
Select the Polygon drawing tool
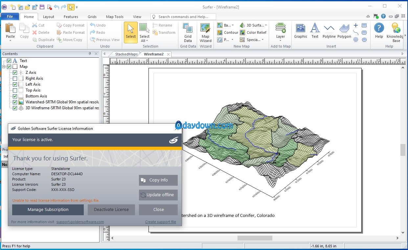pyautogui.click(x=344, y=31)
